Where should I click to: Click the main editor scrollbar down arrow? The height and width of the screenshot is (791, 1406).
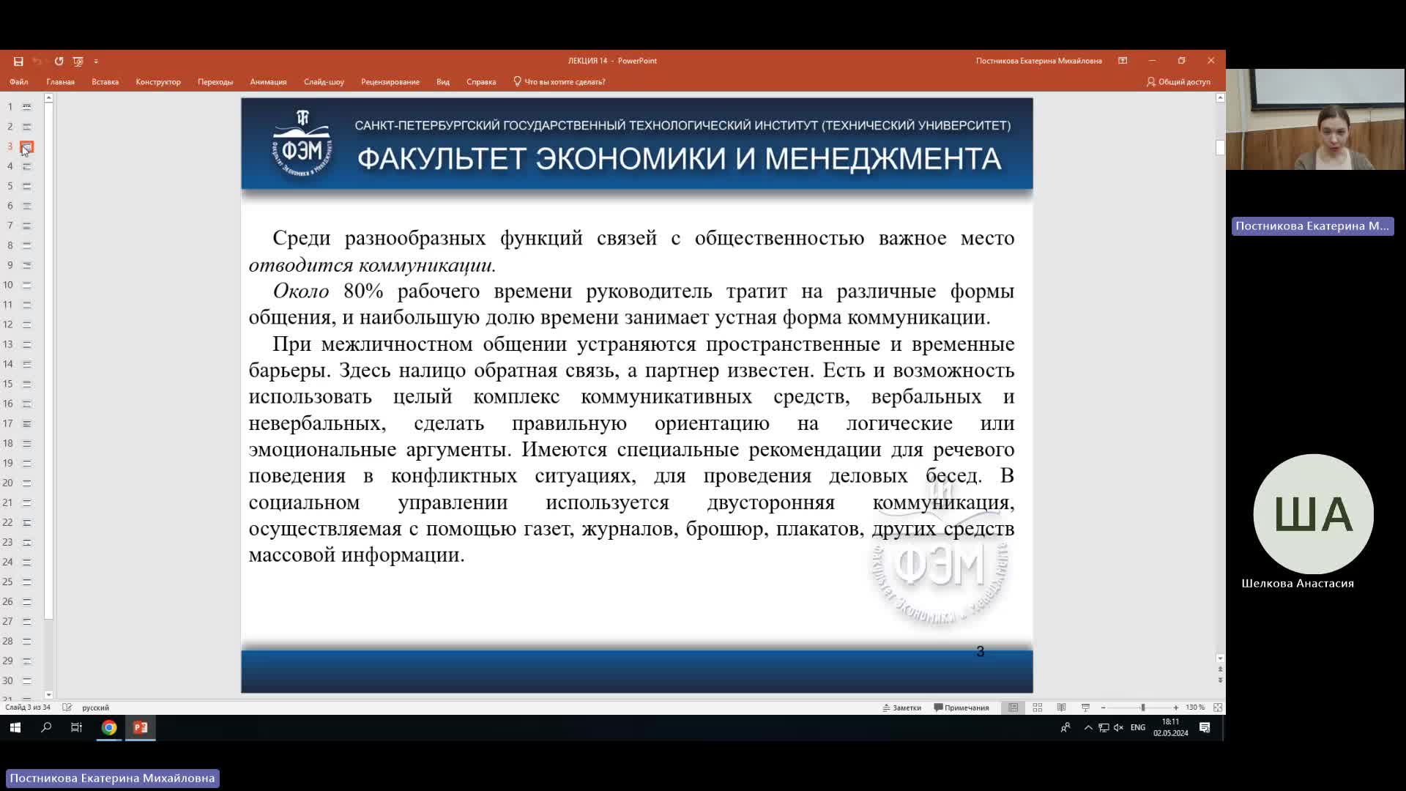(1220, 658)
